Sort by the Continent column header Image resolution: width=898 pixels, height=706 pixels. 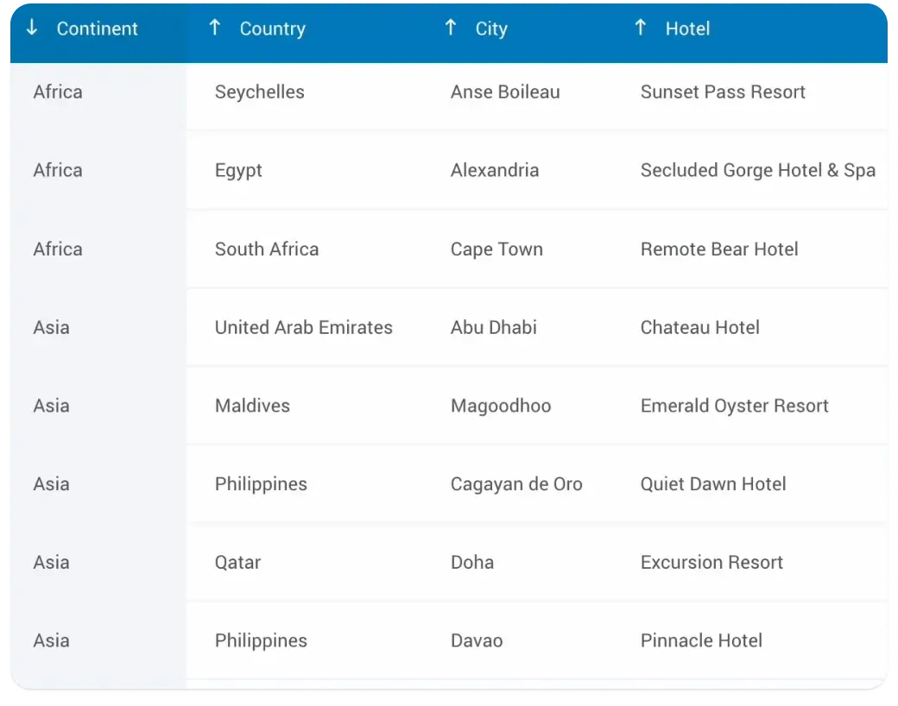tap(97, 28)
